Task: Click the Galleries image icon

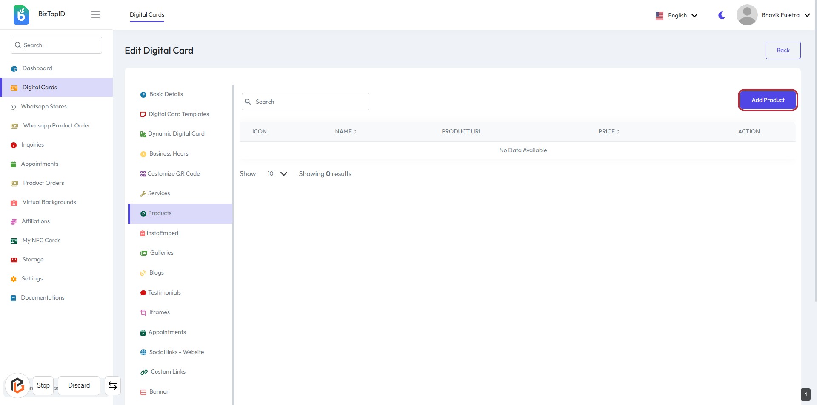Action: click(144, 253)
